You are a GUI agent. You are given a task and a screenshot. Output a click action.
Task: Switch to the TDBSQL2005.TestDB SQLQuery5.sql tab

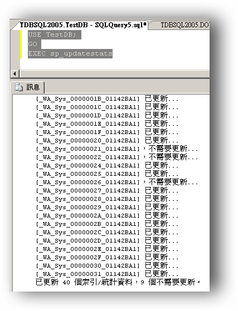click(x=83, y=25)
